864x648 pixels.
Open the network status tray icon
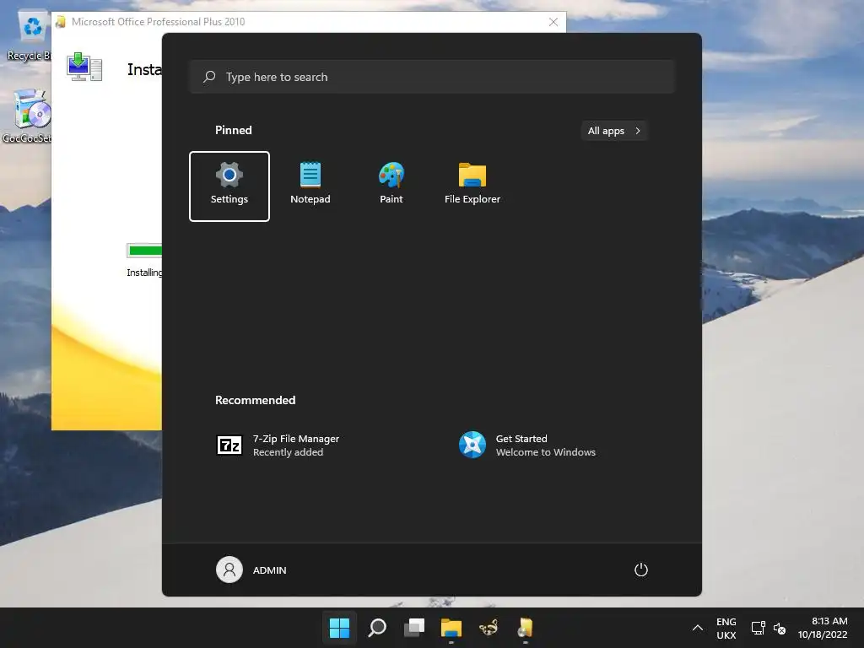[x=759, y=628]
